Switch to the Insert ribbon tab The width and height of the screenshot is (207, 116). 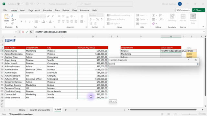tap(22, 10)
